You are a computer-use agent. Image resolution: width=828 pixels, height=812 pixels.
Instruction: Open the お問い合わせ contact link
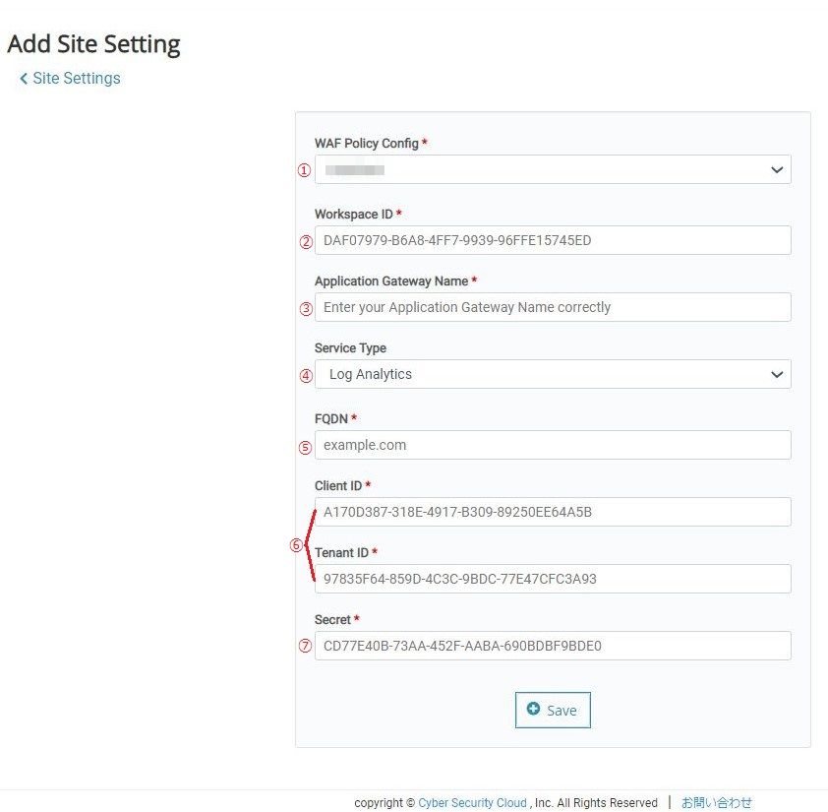(x=716, y=802)
